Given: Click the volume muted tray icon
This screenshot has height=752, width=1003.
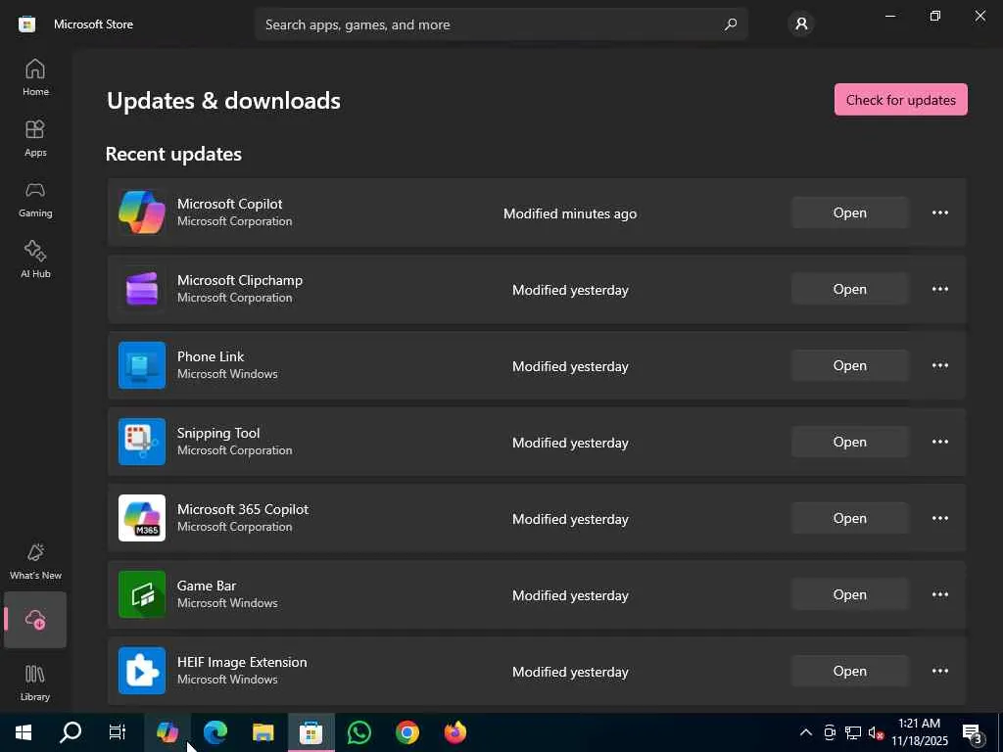Looking at the screenshot, I should 876,732.
